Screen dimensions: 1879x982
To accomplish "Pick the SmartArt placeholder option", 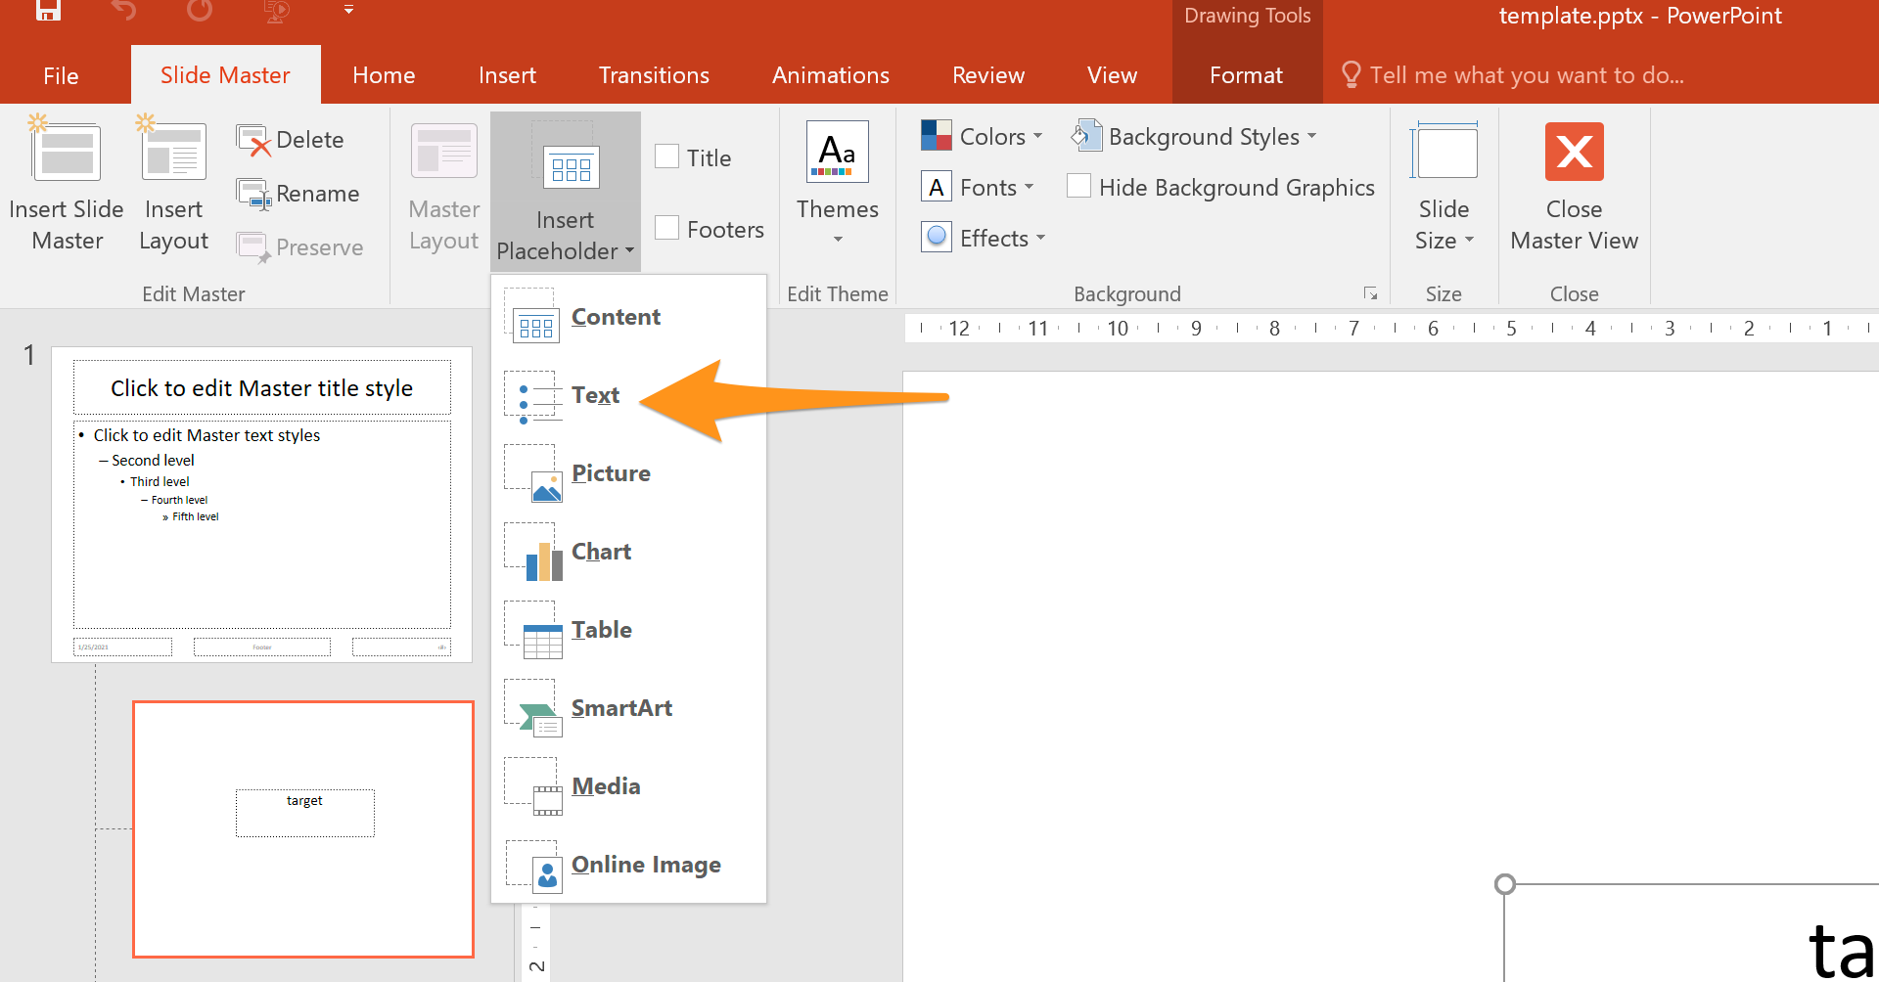I will [620, 708].
